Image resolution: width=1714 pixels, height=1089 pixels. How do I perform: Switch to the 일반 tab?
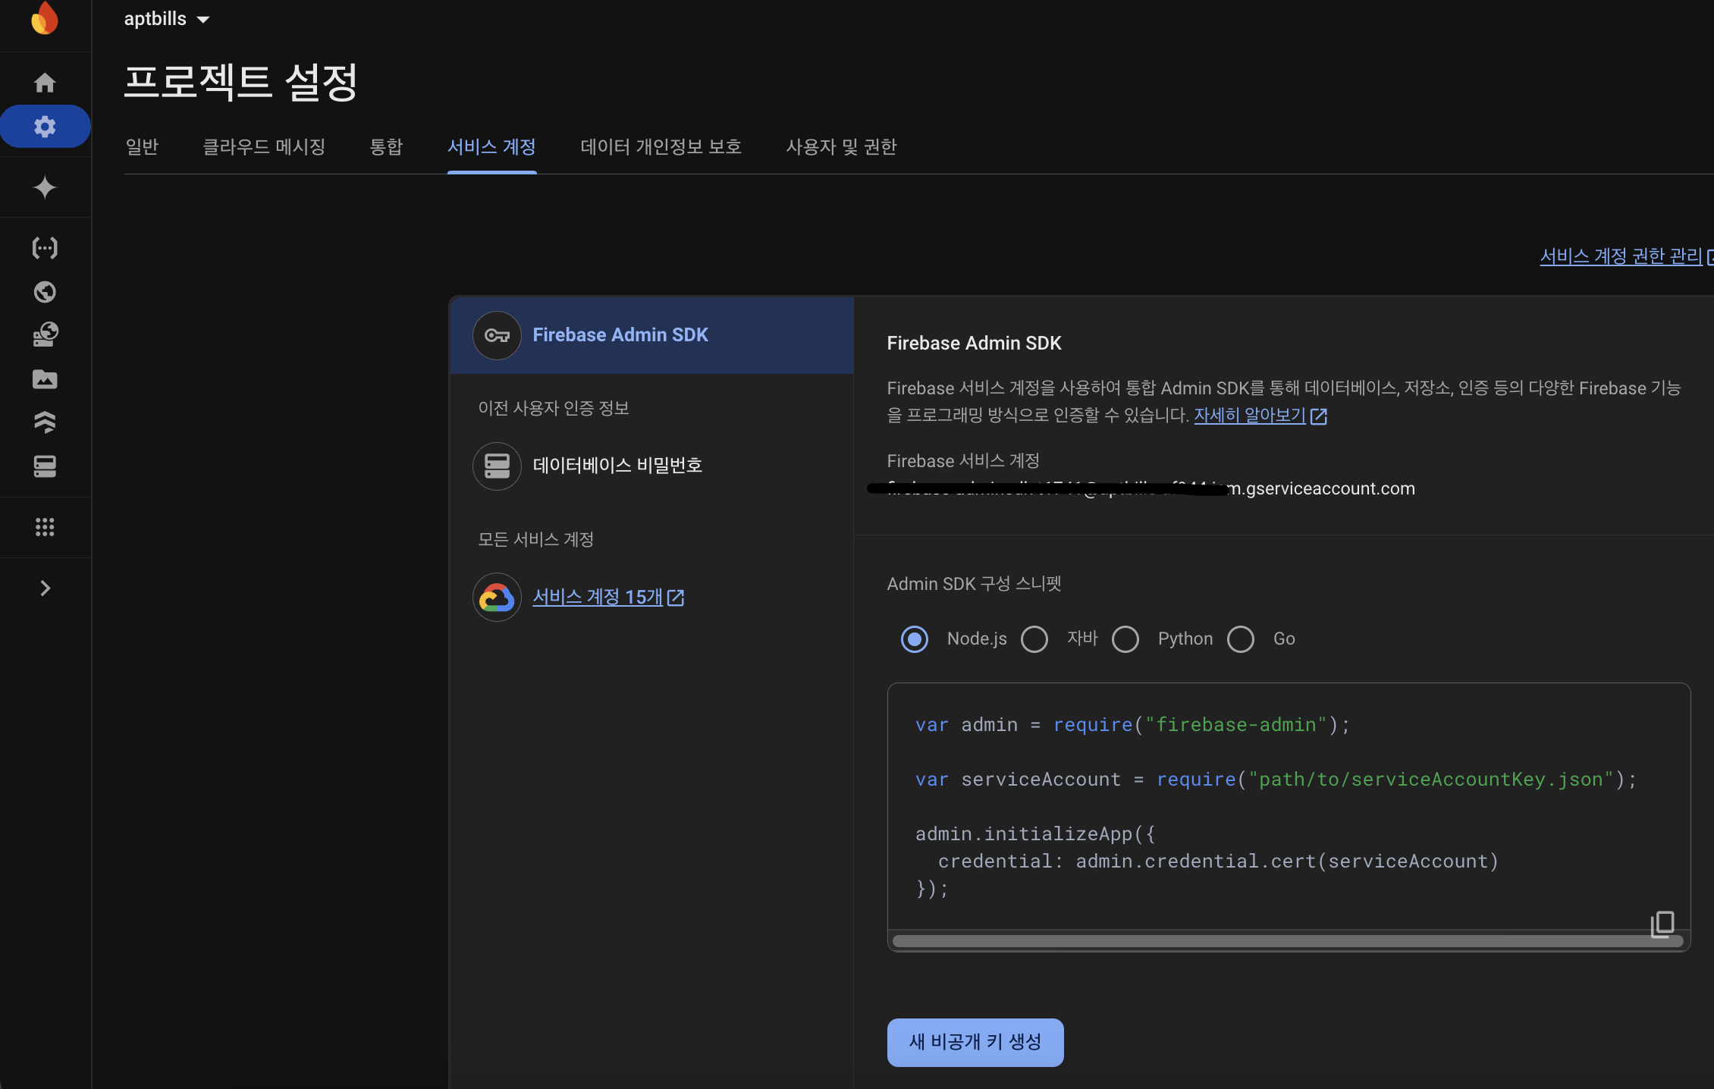click(142, 146)
